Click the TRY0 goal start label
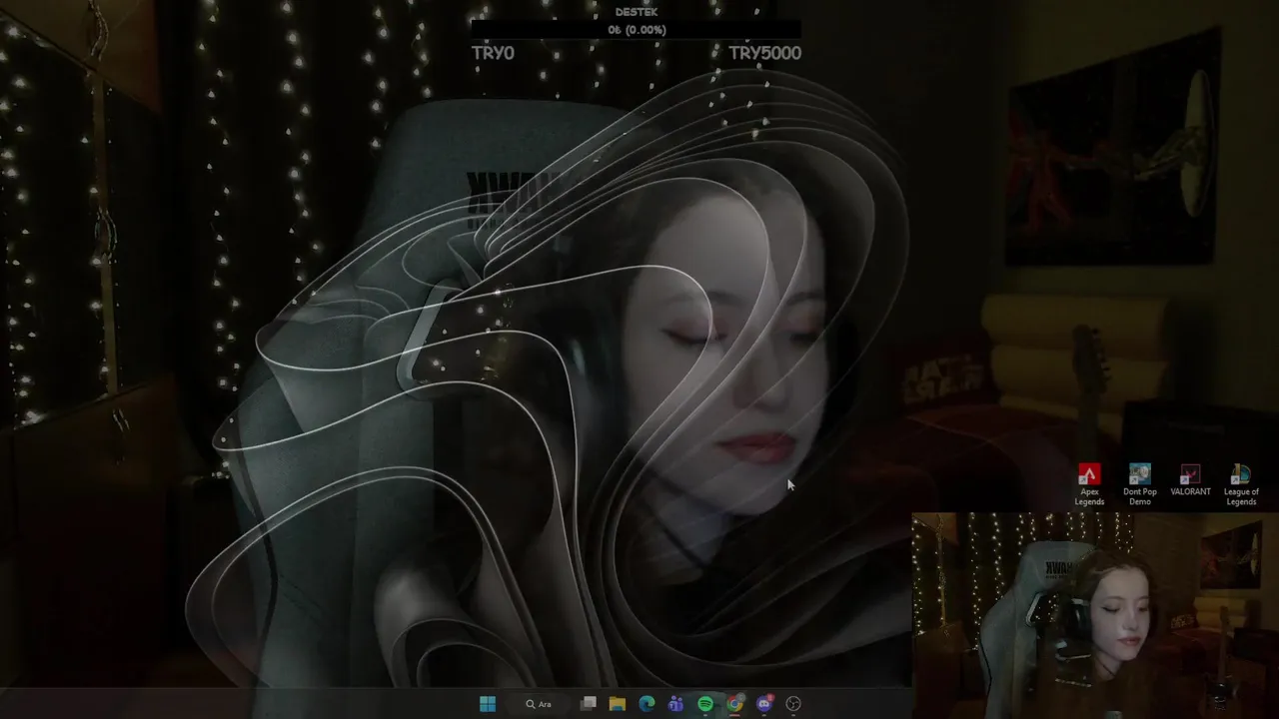The height and width of the screenshot is (719, 1279). pyautogui.click(x=493, y=53)
